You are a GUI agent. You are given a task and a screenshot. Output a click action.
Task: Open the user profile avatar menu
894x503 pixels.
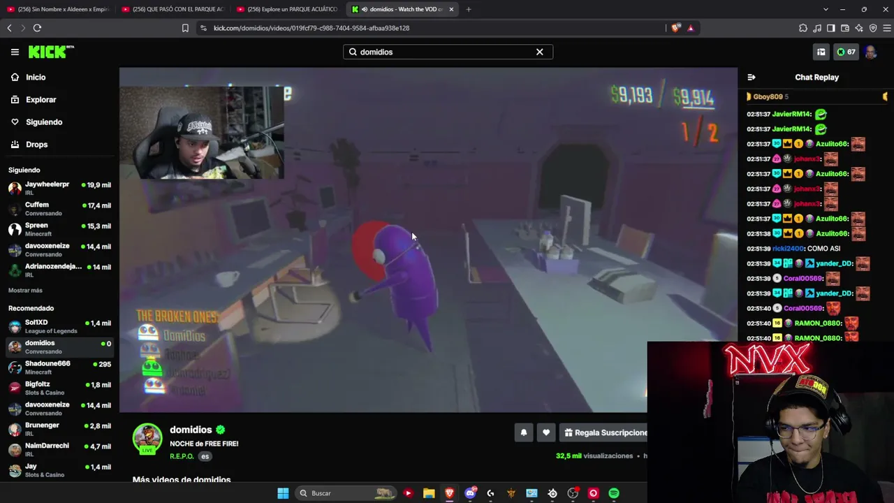pos(871,52)
